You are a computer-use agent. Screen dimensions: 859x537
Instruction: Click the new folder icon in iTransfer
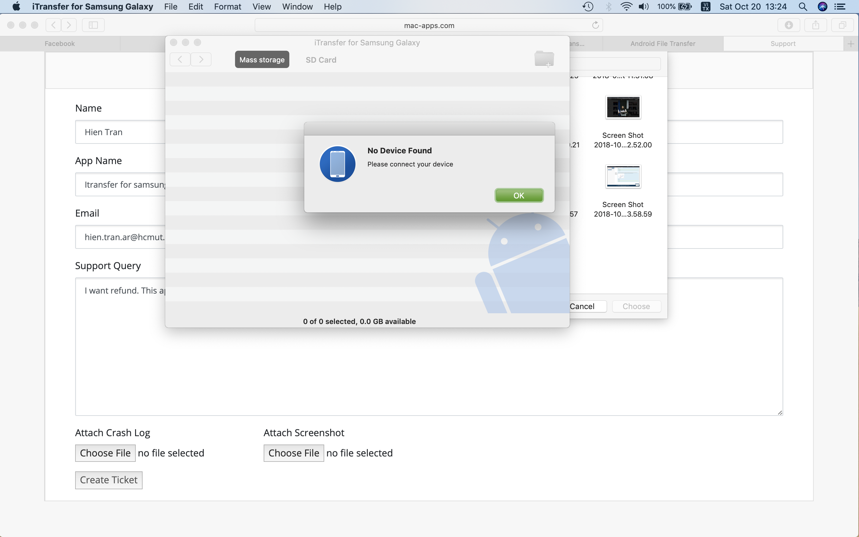pyautogui.click(x=544, y=58)
